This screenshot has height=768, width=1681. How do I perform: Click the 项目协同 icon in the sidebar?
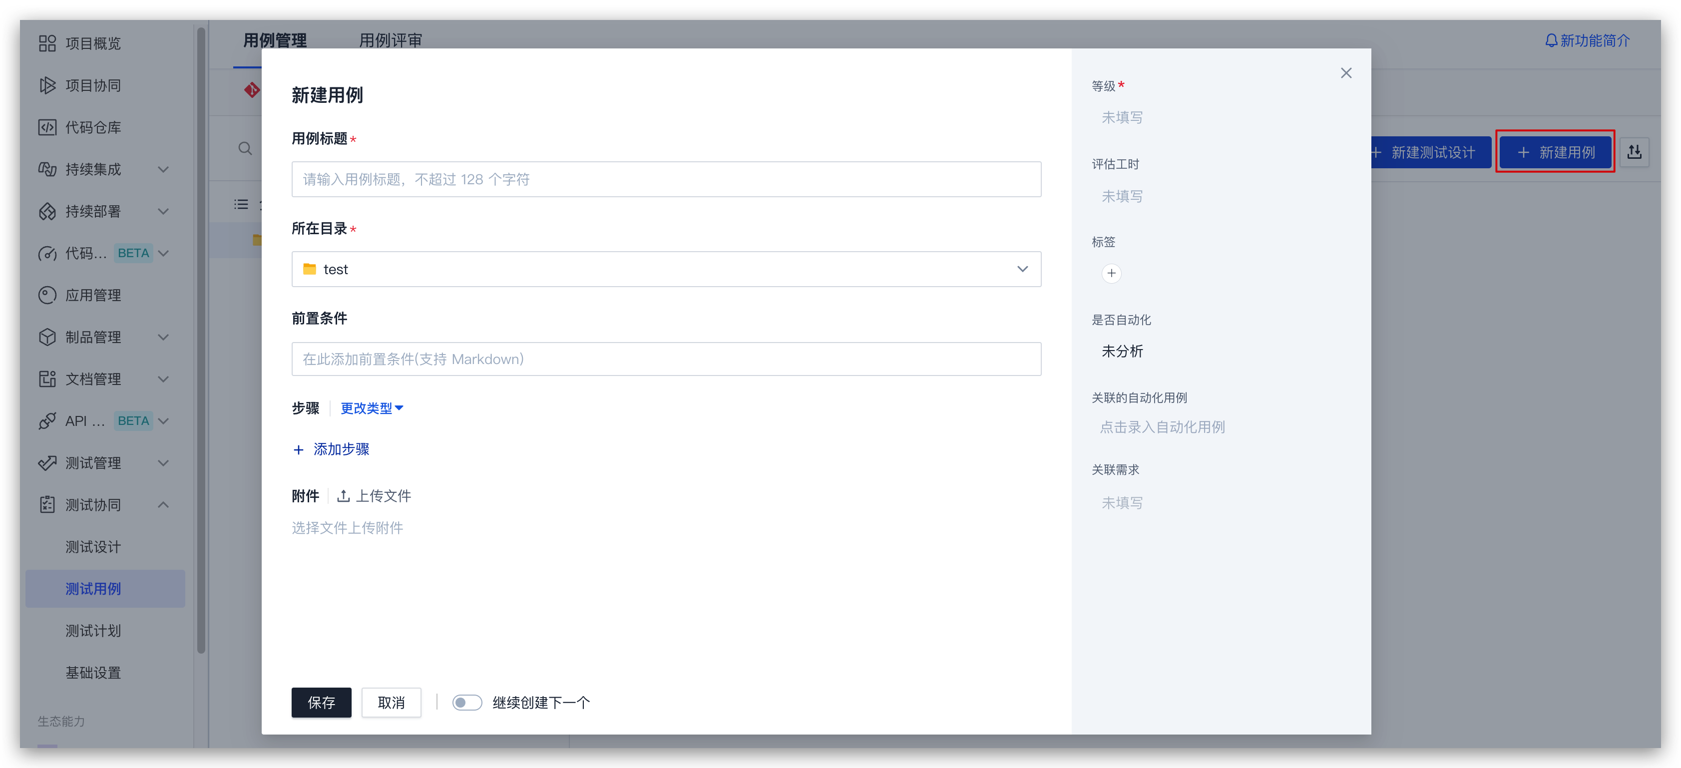pos(47,85)
